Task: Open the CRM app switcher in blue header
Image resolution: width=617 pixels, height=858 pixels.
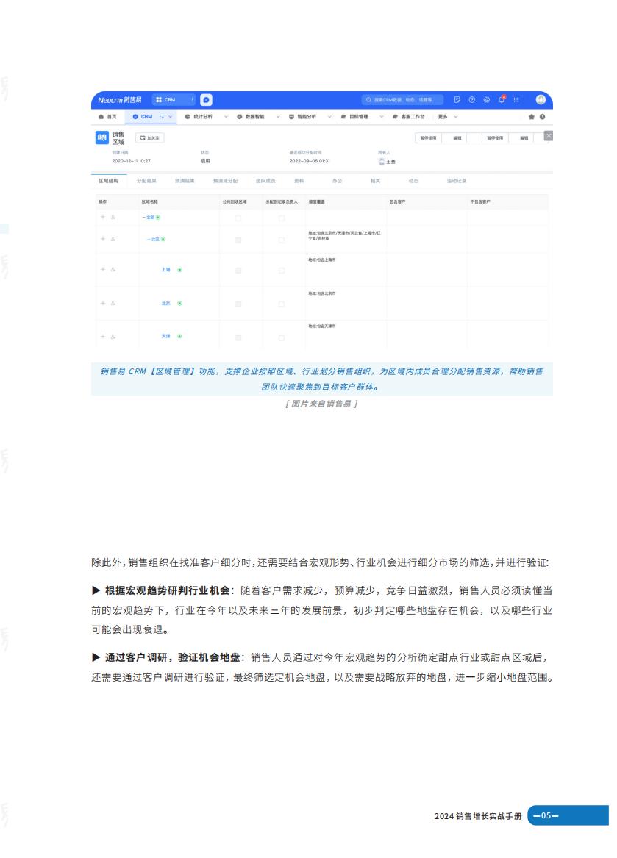Action: coord(174,99)
